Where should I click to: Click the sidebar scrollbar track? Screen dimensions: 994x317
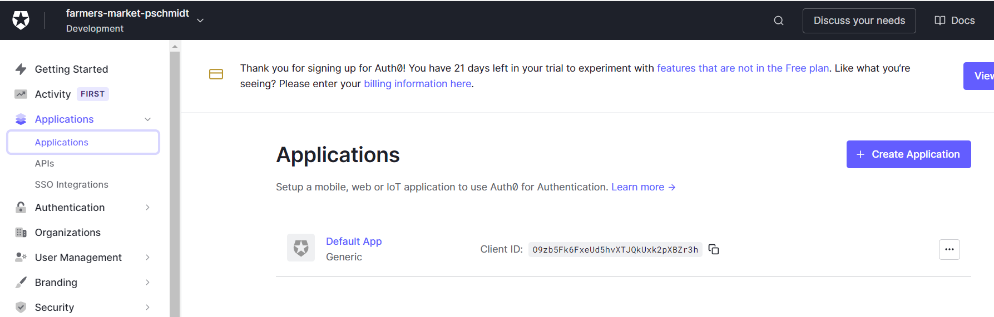(x=175, y=183)
